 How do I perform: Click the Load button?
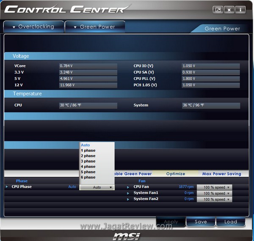(x=230, y=222)
